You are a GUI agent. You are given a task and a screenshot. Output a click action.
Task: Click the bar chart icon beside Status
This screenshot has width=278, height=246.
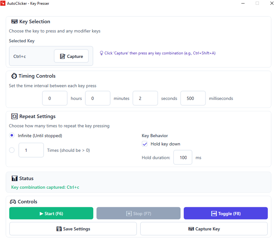click(x=14, y=178)
